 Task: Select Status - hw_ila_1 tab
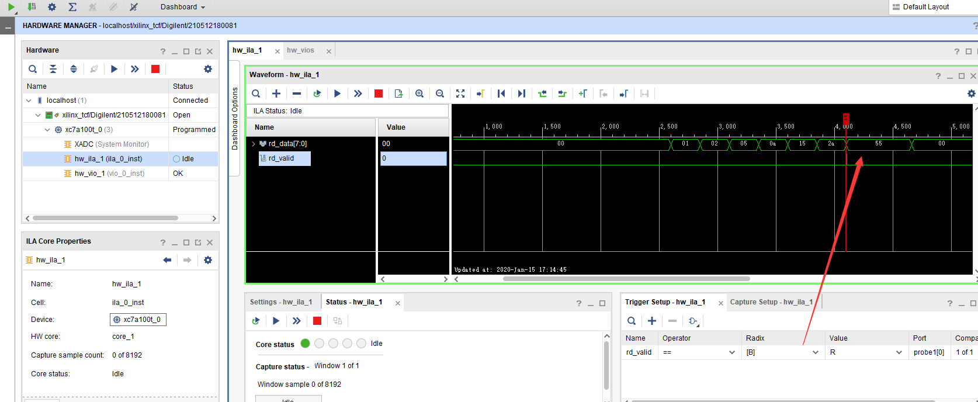(x=354, y=302)
